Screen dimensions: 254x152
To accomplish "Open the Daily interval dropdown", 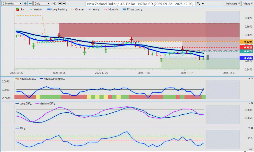I will click(41, 4).
